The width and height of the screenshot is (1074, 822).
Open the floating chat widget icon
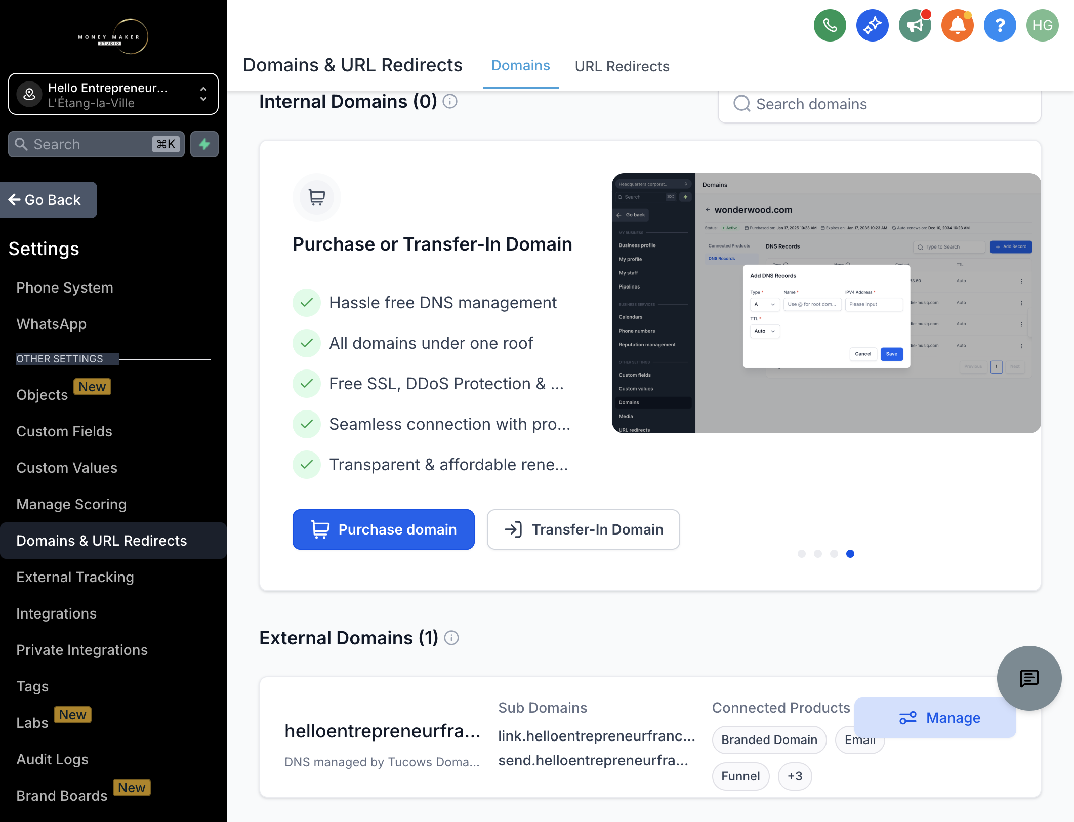[x=1029, y=678]
